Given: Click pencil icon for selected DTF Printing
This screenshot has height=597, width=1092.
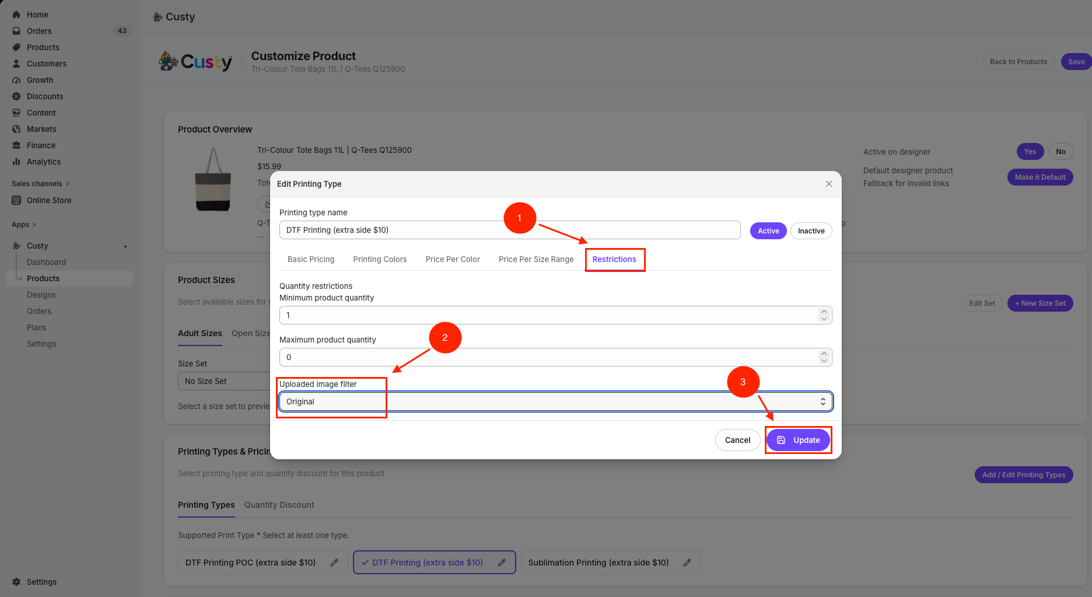Looking at the screenshot, I should coord(502,563).
